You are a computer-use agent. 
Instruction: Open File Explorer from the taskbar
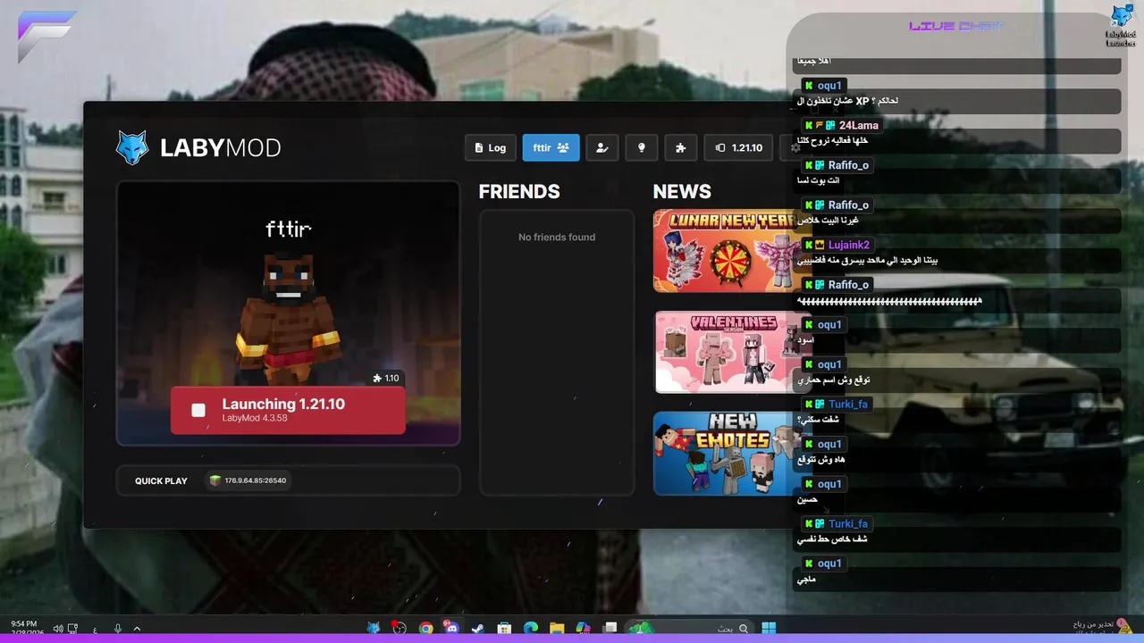[x=556, y=628]
